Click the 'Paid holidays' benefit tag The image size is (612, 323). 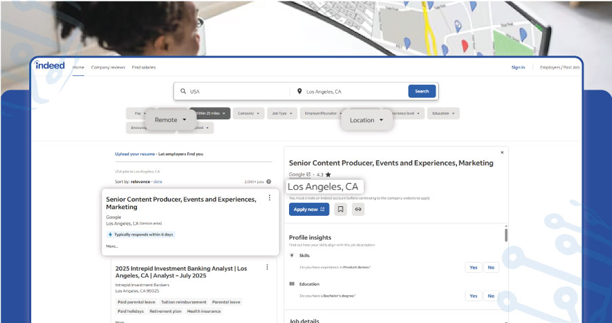(x=130, y=311)
